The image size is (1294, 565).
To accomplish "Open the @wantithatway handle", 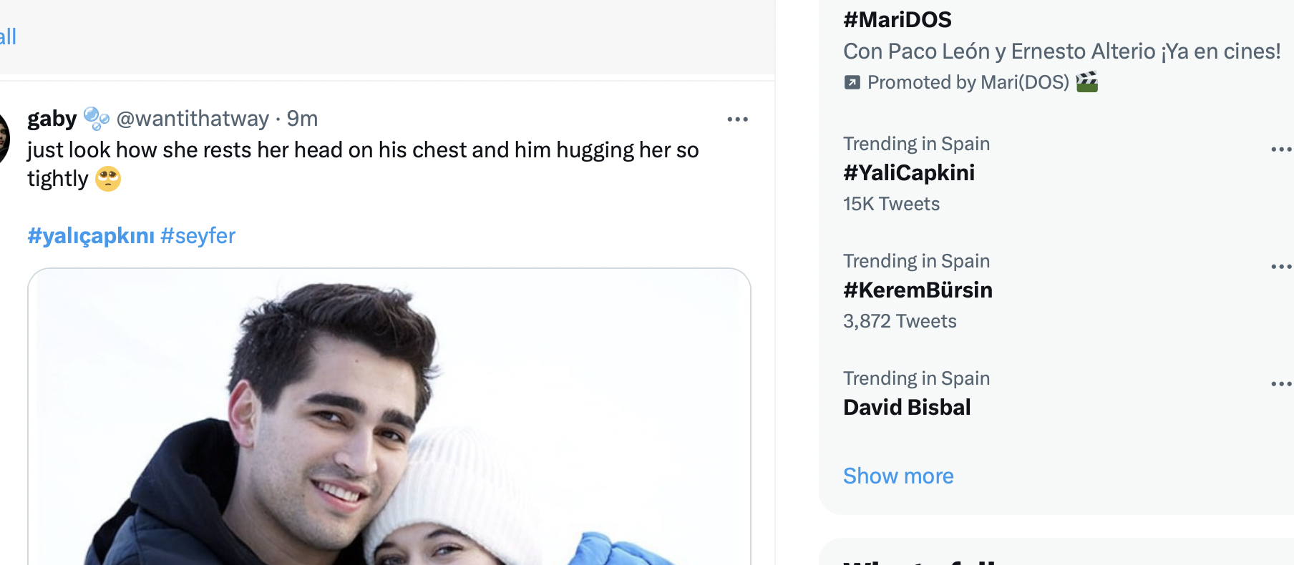I will [x=193, y=118].
